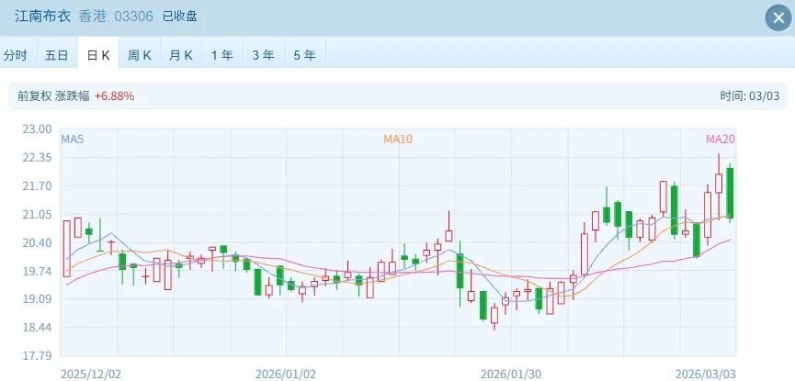795x381 pixels.
Task: Show the 3年 chart range
Action: (264, 55)
